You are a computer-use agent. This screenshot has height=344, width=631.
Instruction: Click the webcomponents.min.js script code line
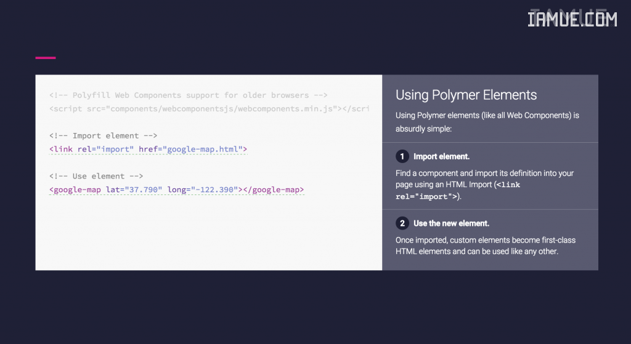tap(209, 109)
